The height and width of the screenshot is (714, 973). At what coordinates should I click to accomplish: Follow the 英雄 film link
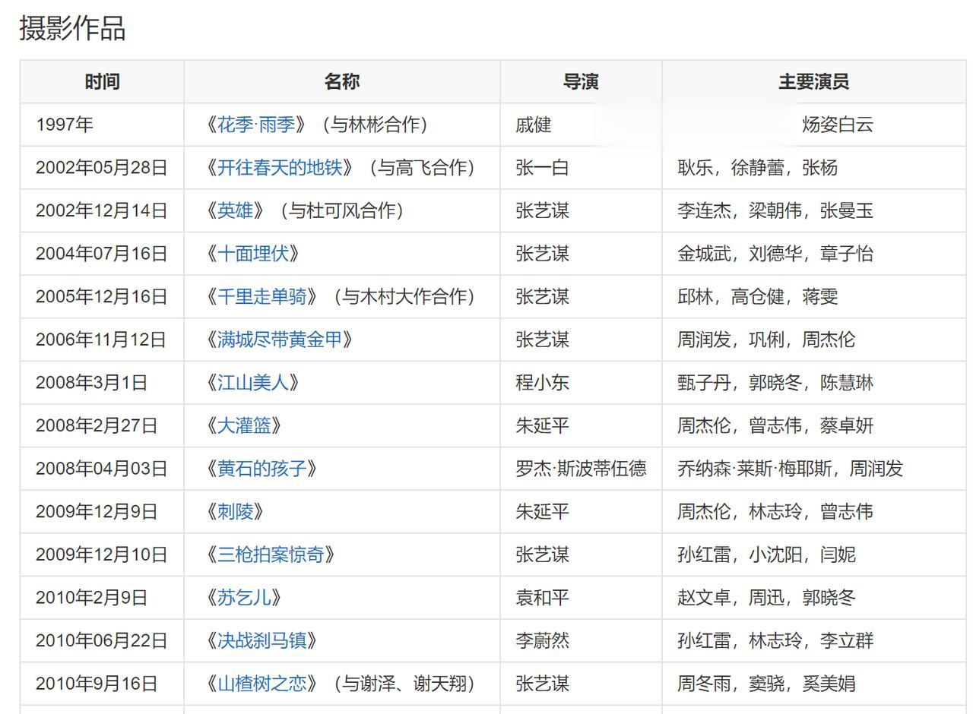point(235,210)
